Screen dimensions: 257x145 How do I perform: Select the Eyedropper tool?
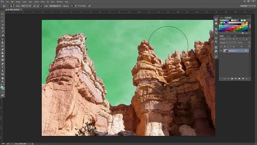coord(2,32)
